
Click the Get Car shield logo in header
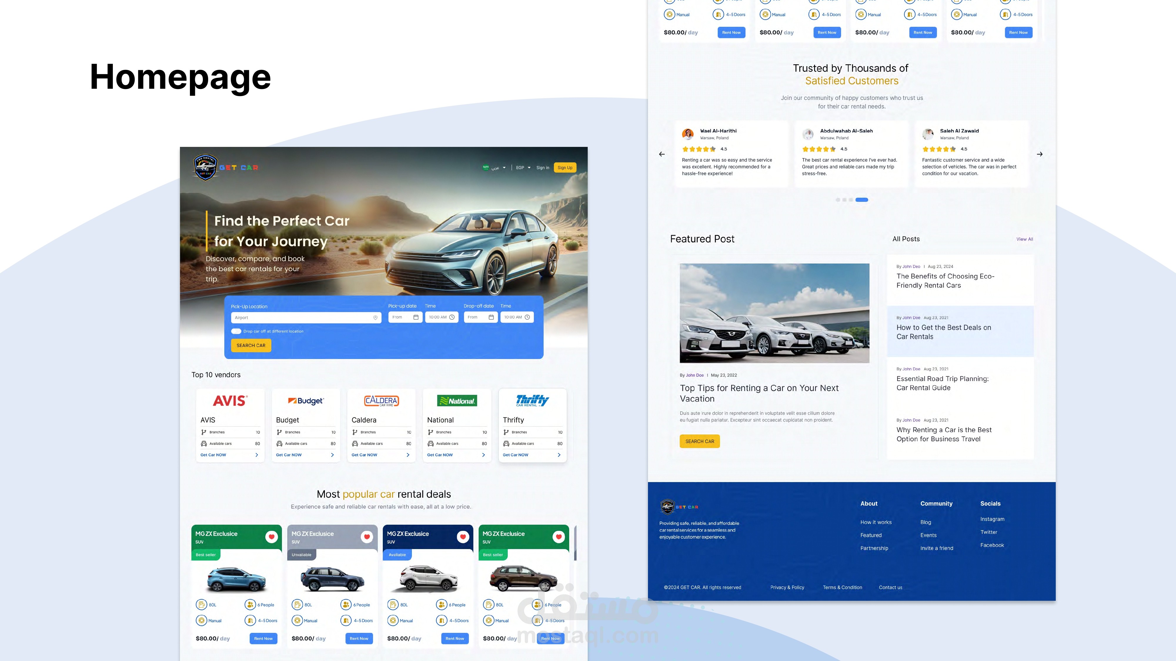(x=206, y=167)
